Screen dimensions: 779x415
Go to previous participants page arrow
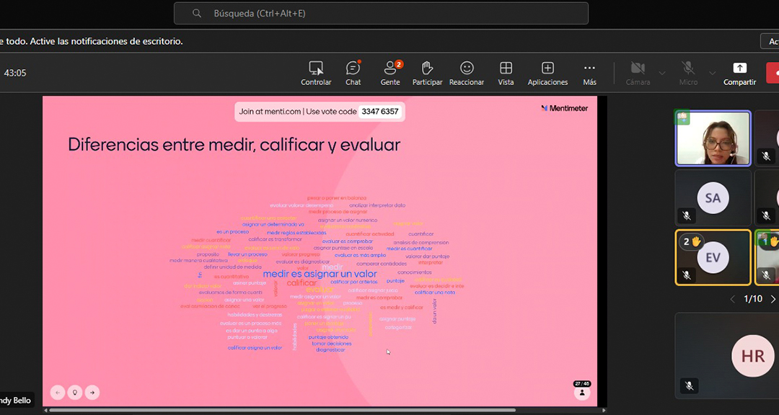[732, 299]
